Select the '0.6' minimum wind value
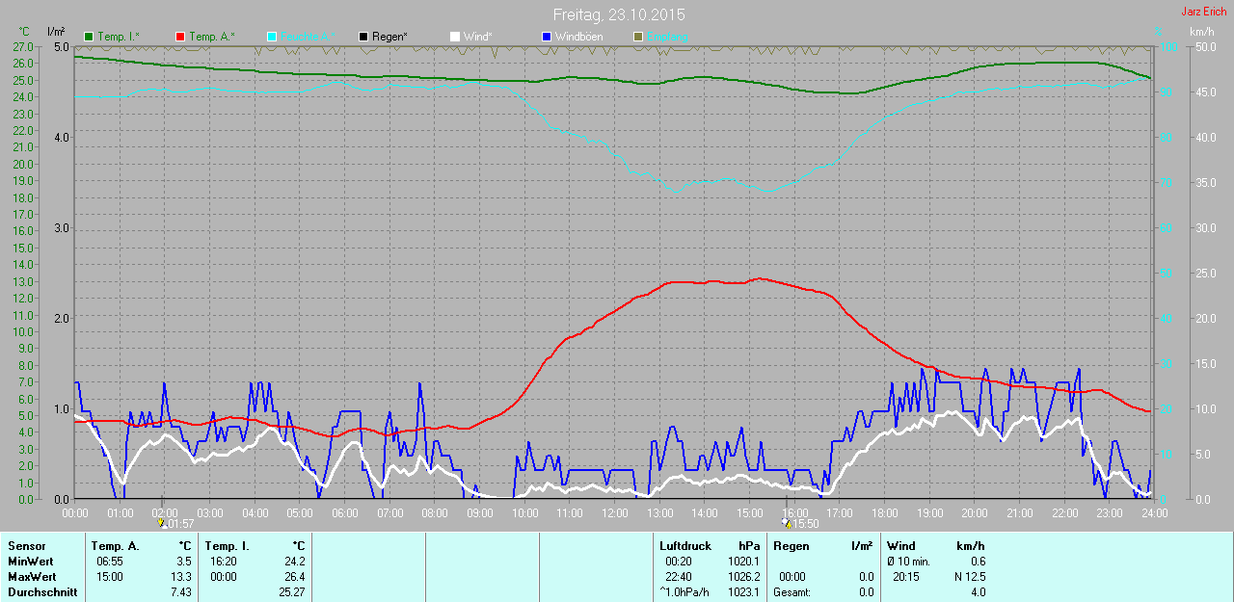 (978, 562)
